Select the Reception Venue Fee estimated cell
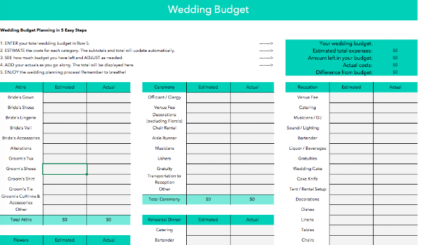Viewport: 421px width, 245px height. click(x=351, y=98)
